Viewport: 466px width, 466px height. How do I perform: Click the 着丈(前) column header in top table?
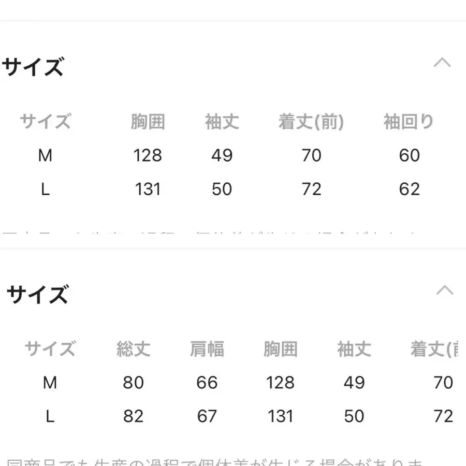coord(311,122)
